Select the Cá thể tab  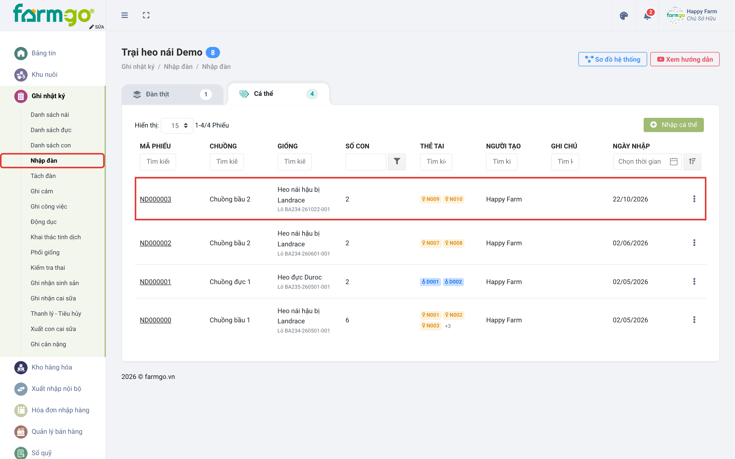pos(278,94)
